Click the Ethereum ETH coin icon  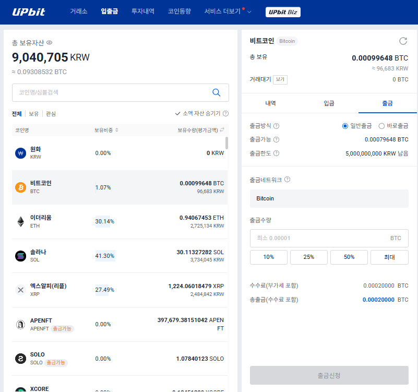point(20,221)
